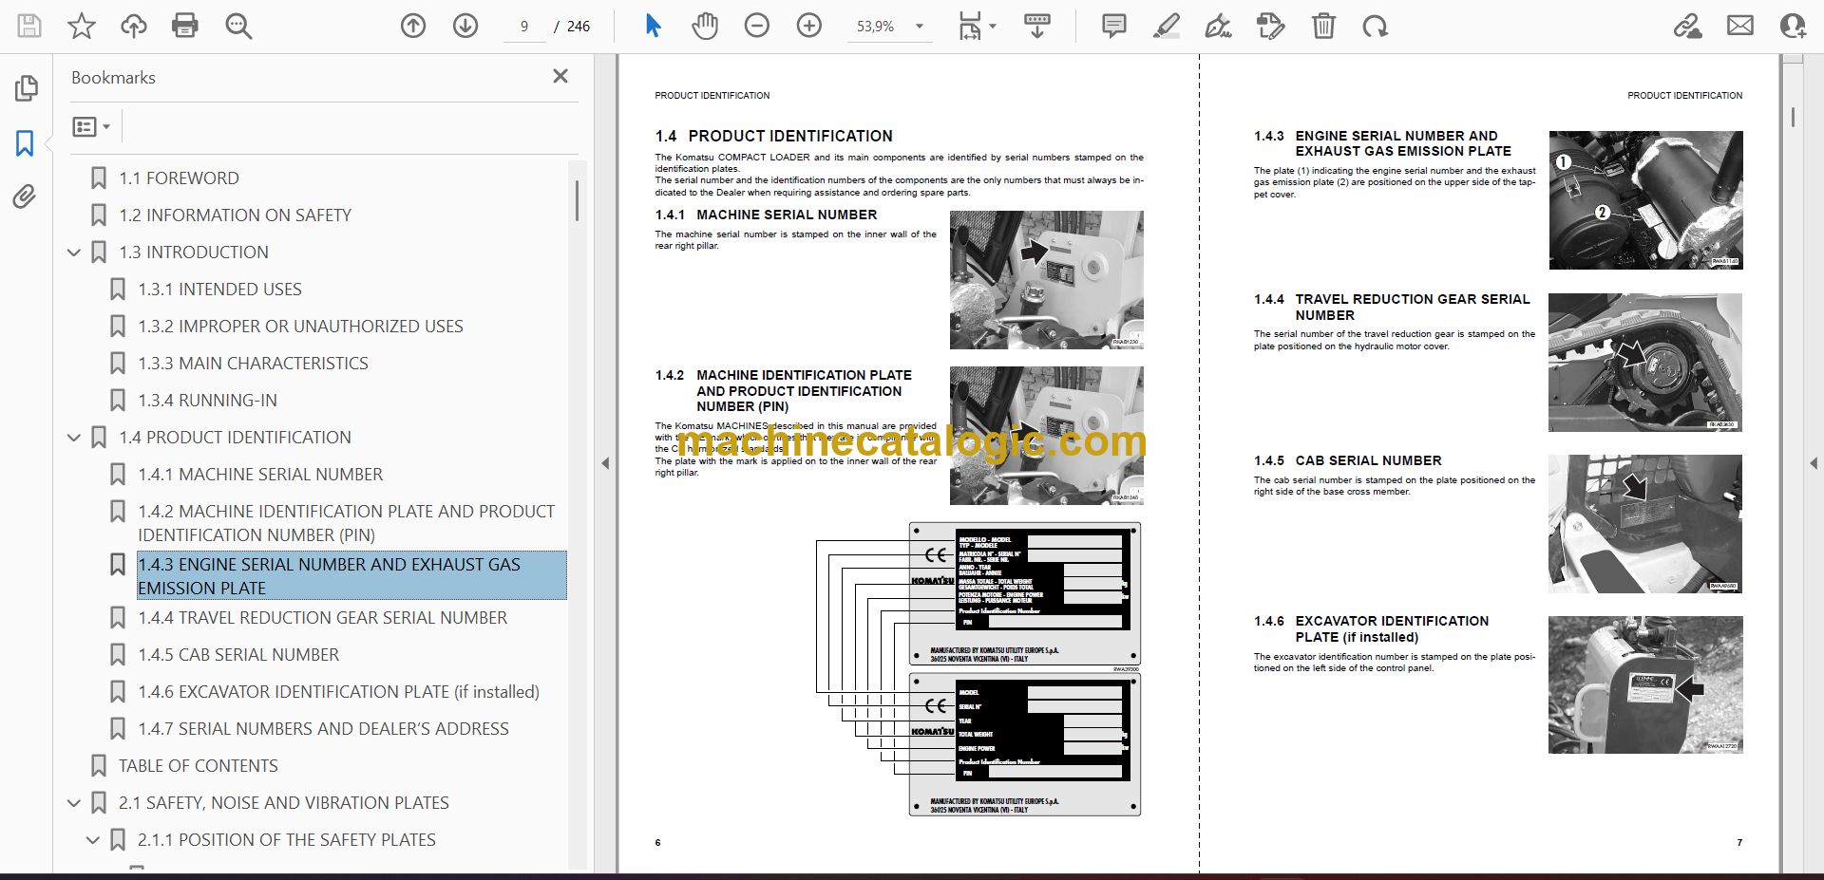Open the attachments paperclip panel
Image resolution: width=1824 pixels, height=880 pixels.
click(x=25, y=197)
